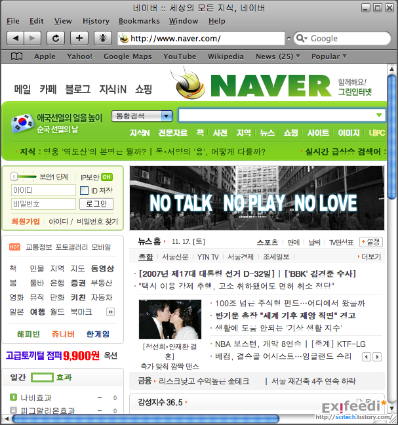Image resolution: width=398 pixels, height=425 pixels.
Task: Show previous news with the left arrow
Action: click(x=367, y=357)
